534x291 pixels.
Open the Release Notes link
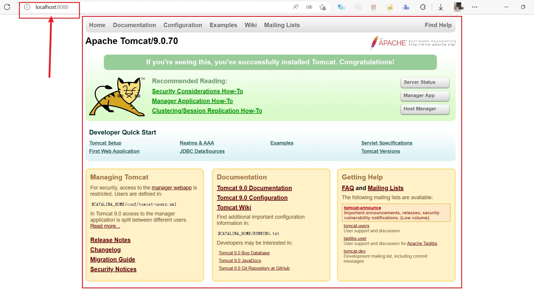pyautogui.click(x=110, y=240)
